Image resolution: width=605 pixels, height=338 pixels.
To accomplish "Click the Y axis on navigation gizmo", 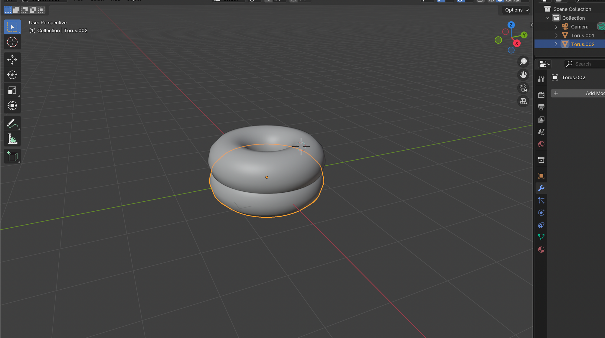I will (x=524, y=35).
